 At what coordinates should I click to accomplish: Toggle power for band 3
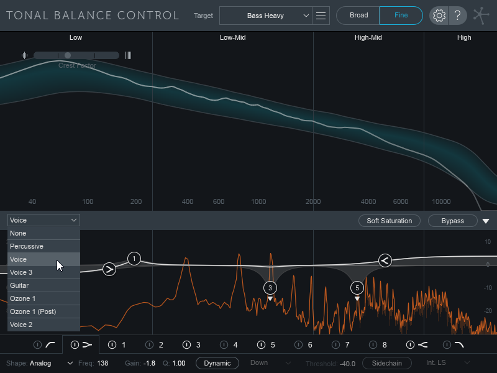pyautogui.click(x=187, y=345)
